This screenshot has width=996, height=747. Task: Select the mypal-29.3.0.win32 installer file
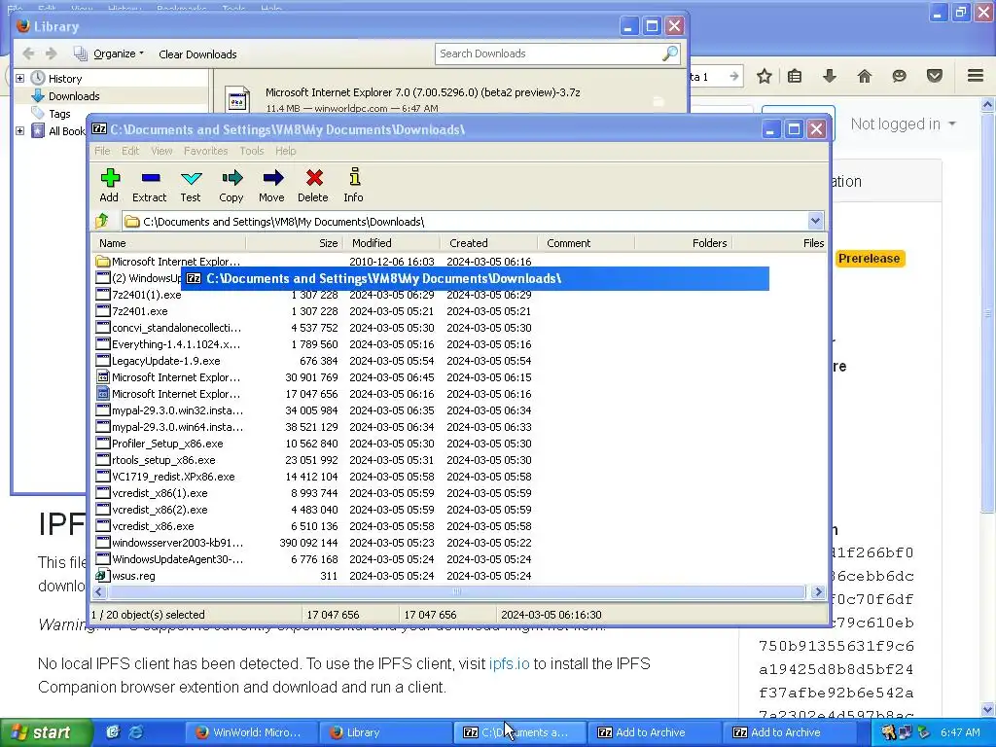177,410
